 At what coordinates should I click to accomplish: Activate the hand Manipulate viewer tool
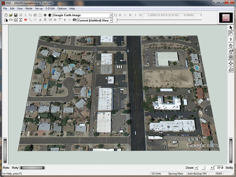pyautogui.click(x=231, y=34)
